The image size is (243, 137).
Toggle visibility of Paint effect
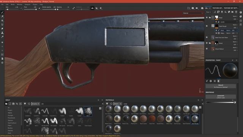216,30
